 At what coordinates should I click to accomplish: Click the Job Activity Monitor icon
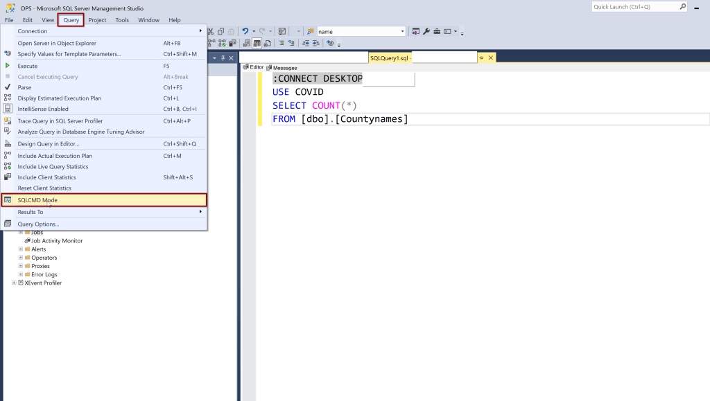pos(28,241)
